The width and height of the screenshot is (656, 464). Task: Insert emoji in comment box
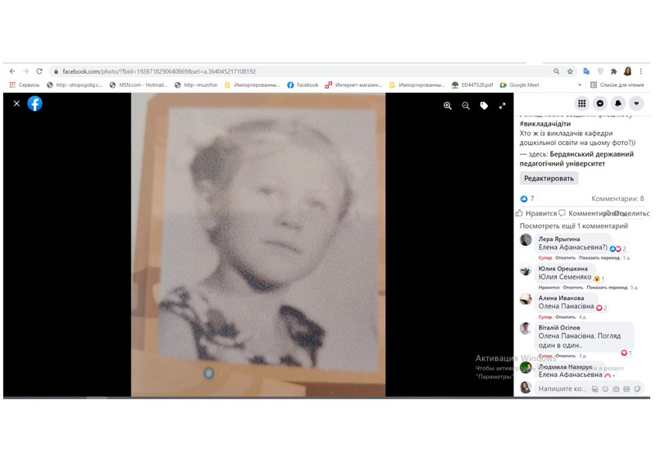coord(605,389)
